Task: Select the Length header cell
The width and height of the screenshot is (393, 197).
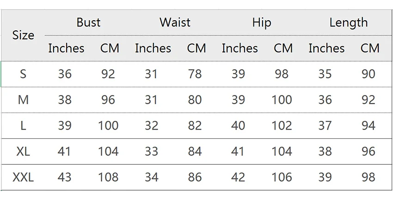Action: point(349,23)
